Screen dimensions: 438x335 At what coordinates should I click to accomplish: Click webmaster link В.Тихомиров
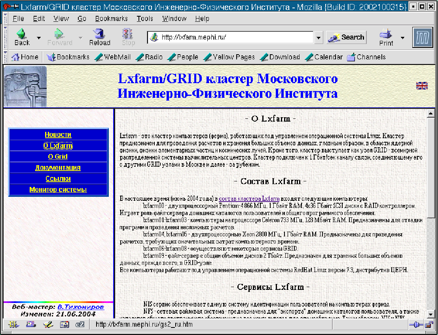[x=81, y=307]
